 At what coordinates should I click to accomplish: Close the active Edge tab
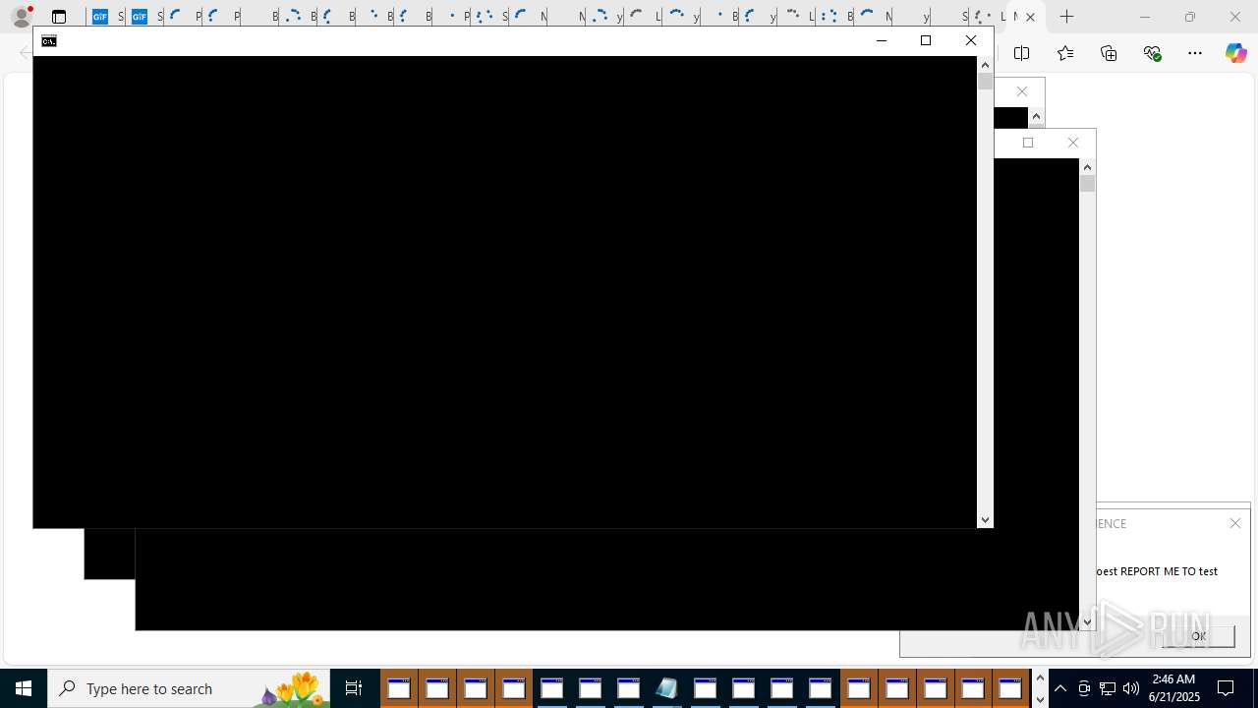click(x=1030, y=17)
